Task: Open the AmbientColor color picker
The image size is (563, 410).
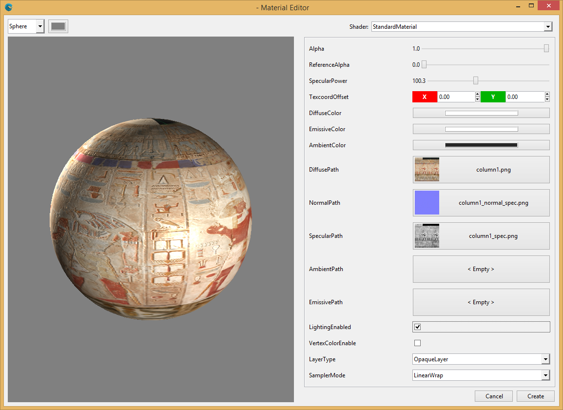Action: point(481,145)
